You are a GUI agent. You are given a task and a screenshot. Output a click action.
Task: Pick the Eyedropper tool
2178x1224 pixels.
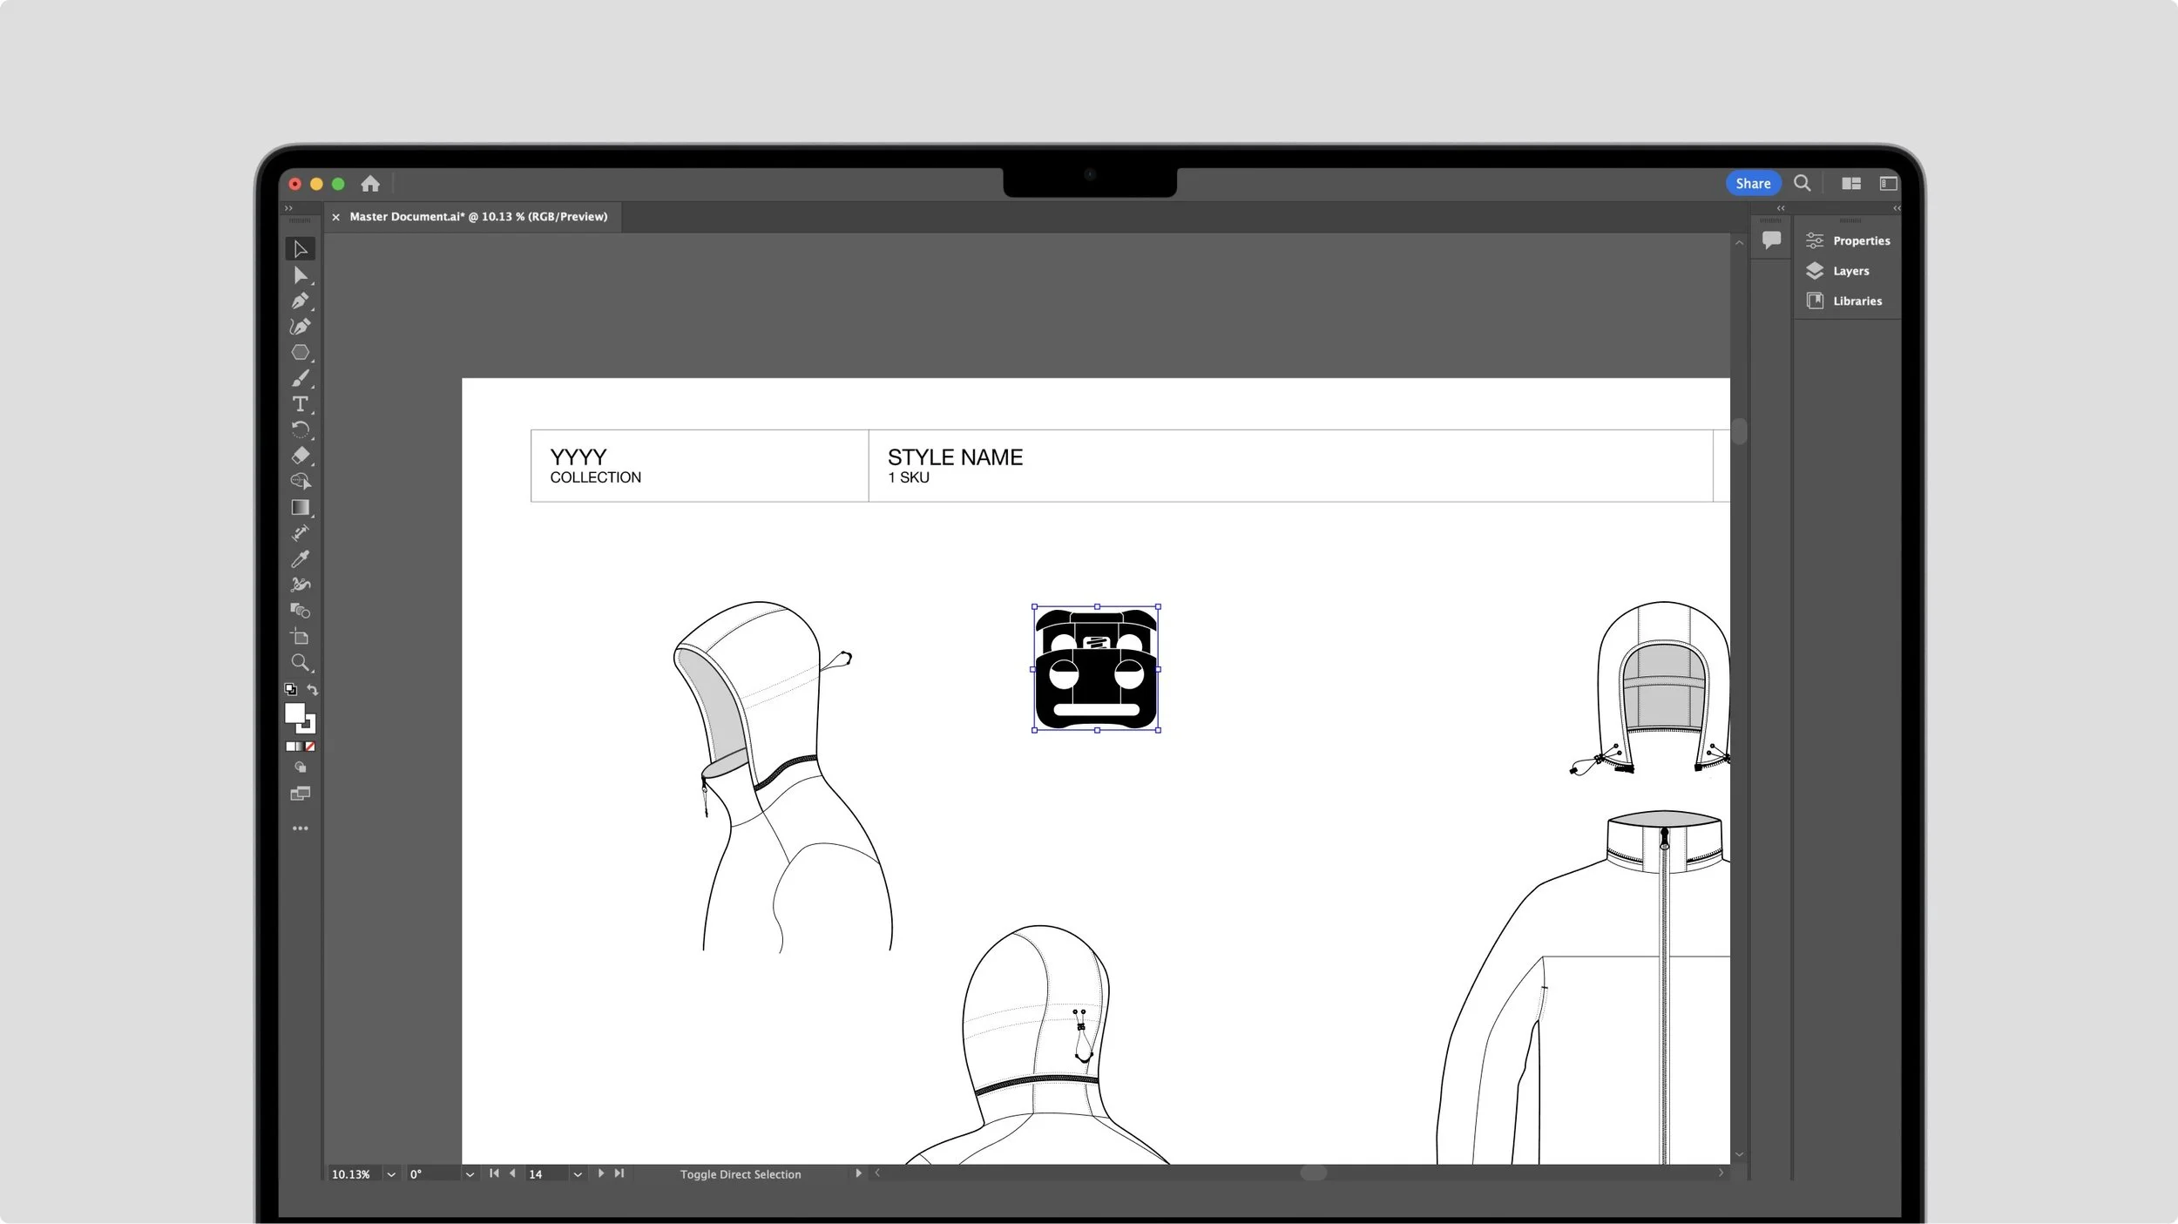pyautogui.click(x=300, y=558)
